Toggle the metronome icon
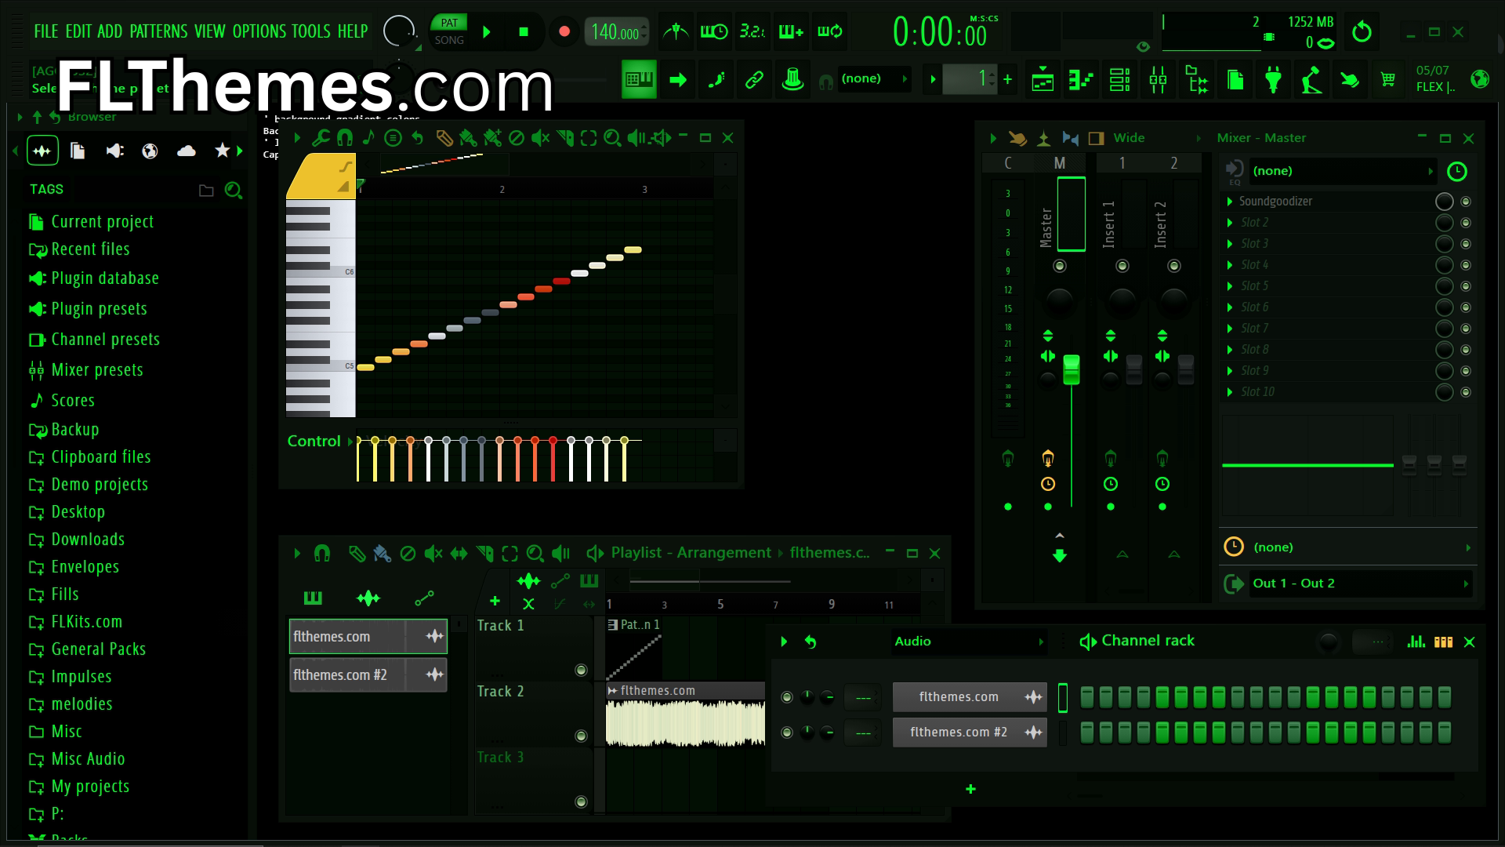The height and width of the screenshot is (847, 1505). click(676, 32)
